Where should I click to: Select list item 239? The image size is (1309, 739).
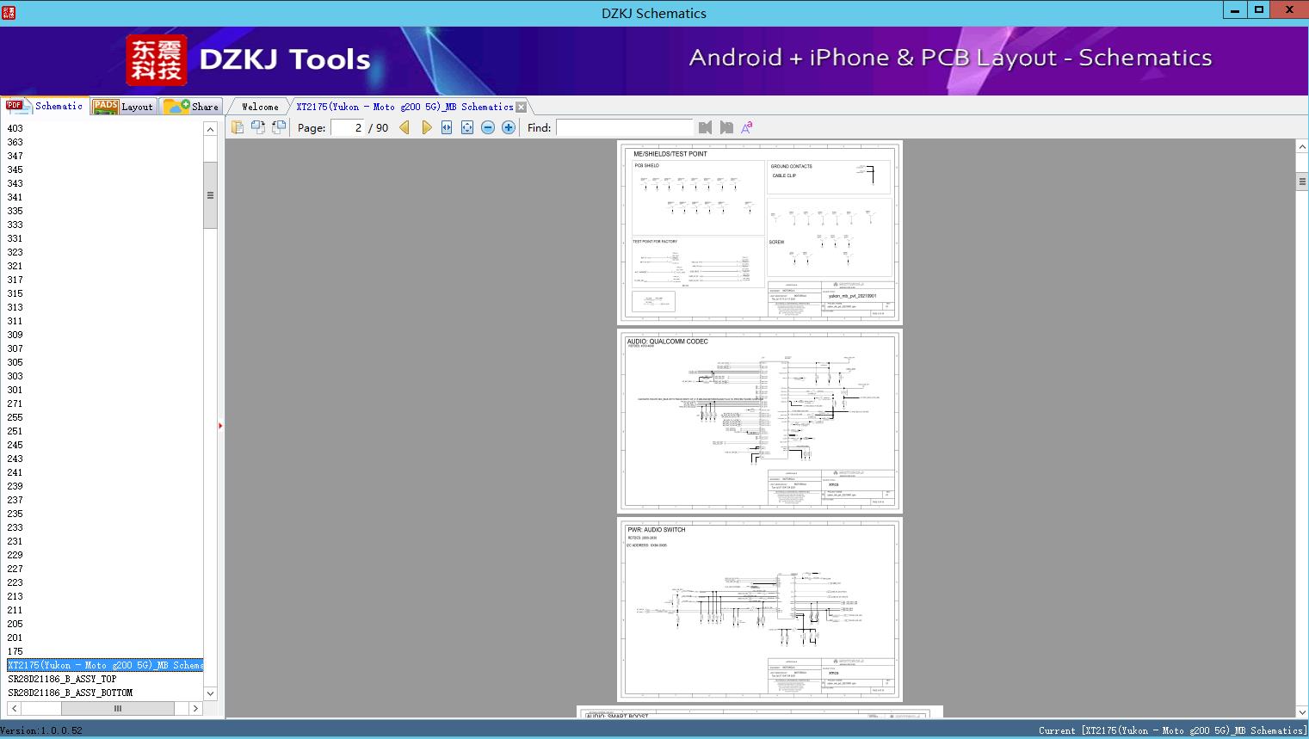tap(15, 486)
